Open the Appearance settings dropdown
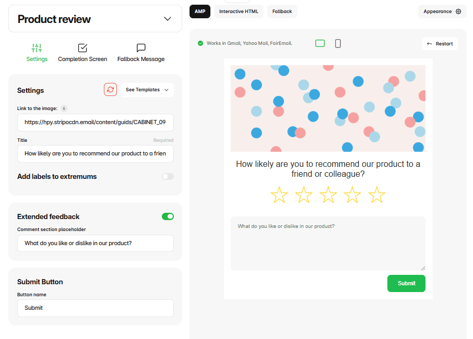 point(442,11)
